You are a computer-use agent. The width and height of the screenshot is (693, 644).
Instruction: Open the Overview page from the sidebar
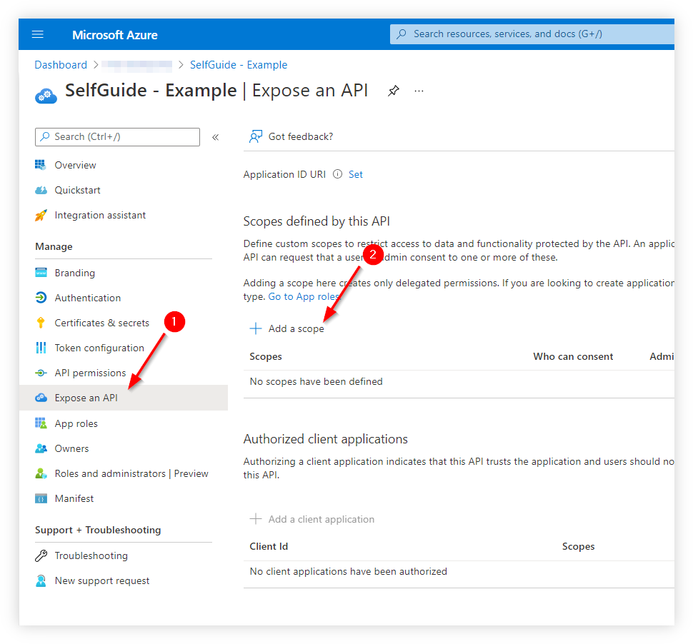pyautogui.click(x=75, y=165)
